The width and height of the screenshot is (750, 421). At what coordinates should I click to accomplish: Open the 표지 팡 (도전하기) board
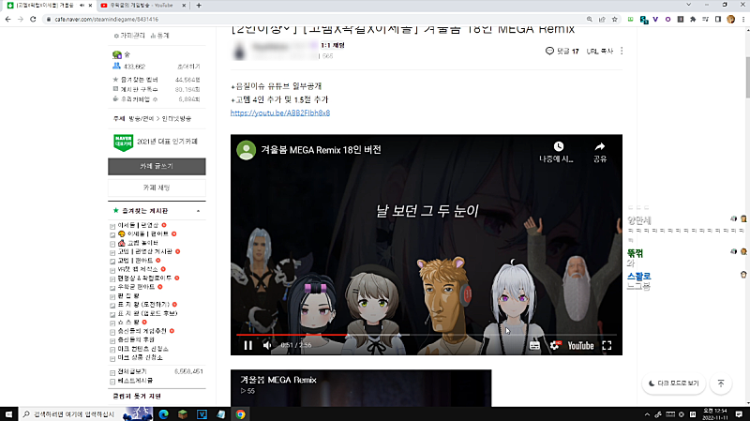[143, 305]
